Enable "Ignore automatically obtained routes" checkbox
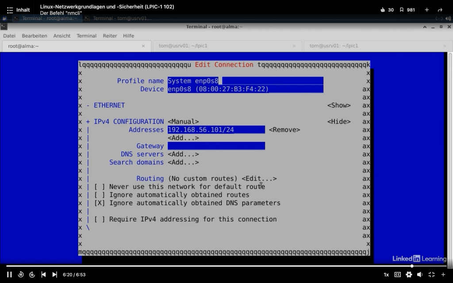 click(100, 195)
